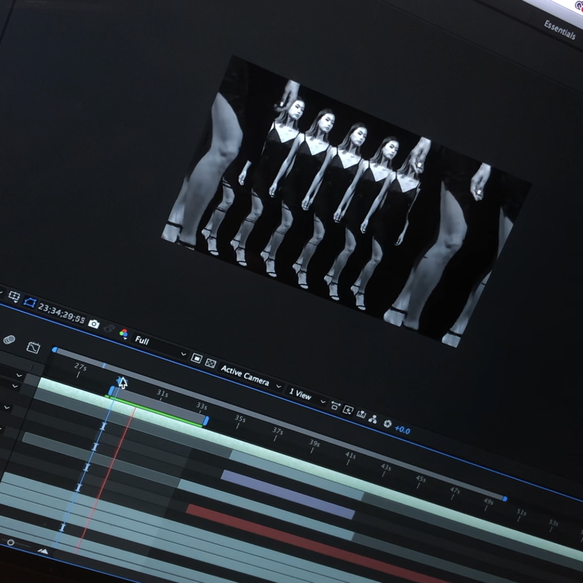Click the work area end handle near 33s
The height and width of the screenshot is (583, 583).
coord(206,420)
